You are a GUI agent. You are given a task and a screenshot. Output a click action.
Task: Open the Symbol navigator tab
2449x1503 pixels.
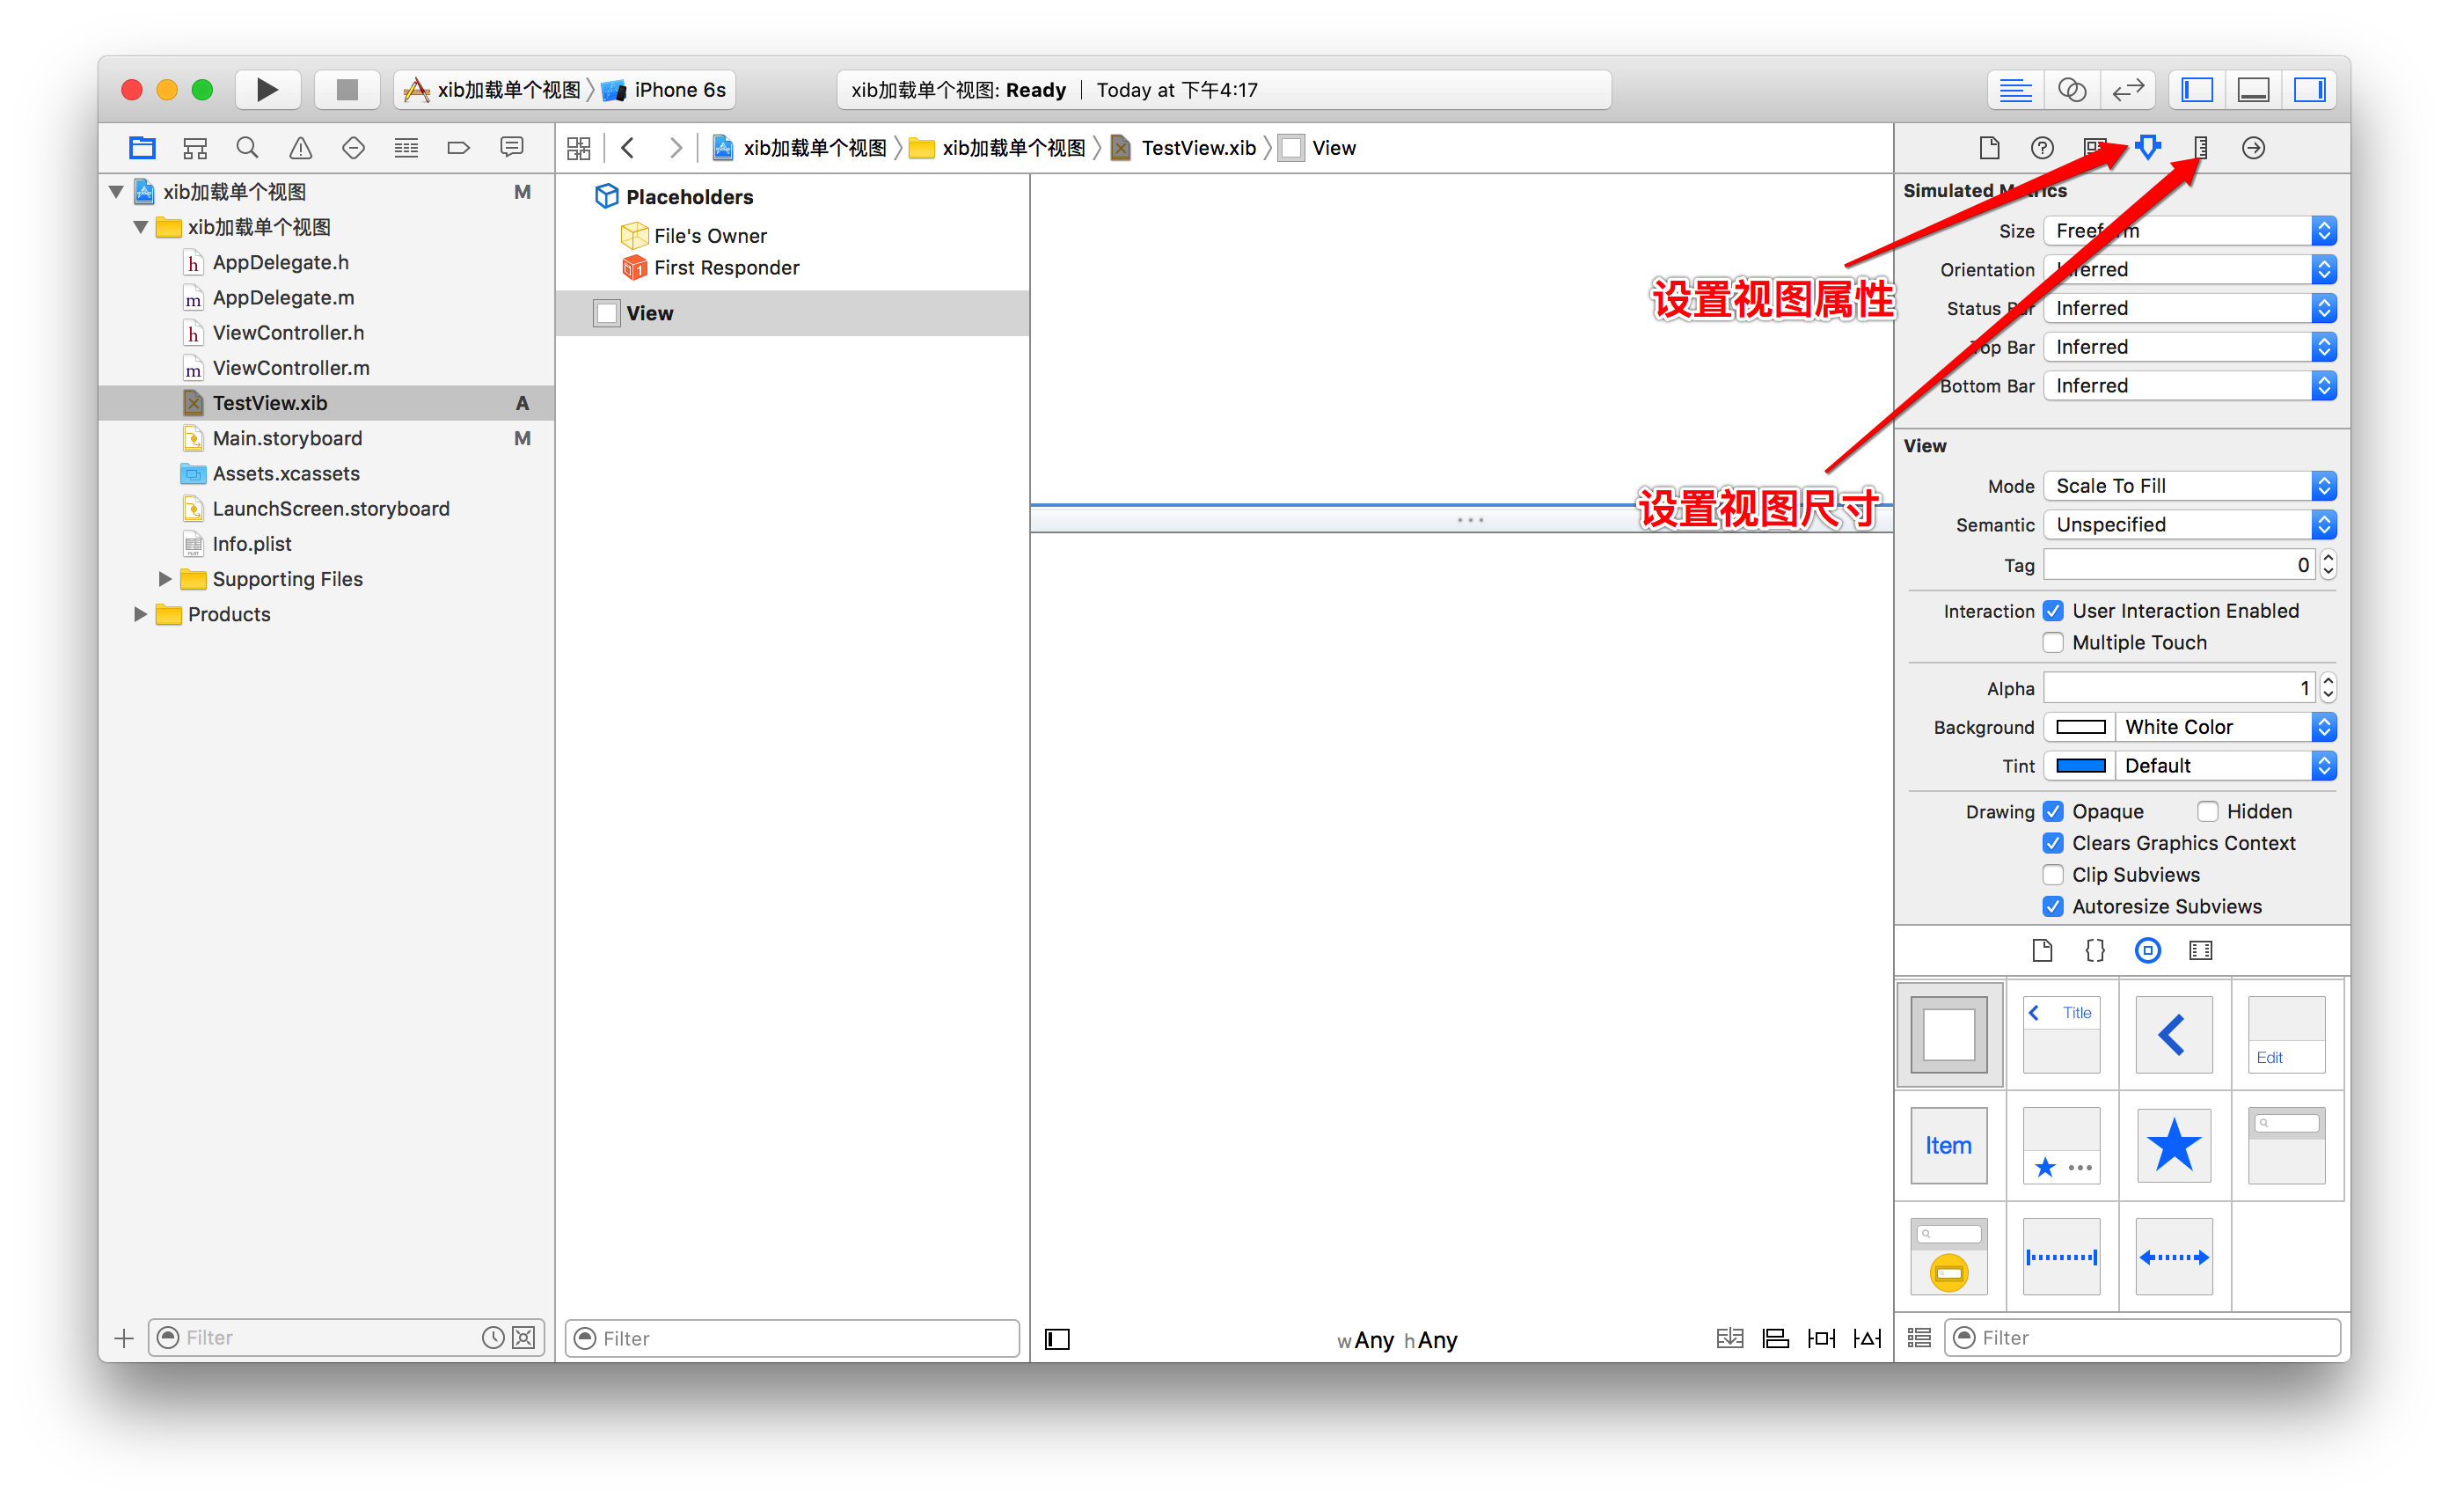click(194, 148)
